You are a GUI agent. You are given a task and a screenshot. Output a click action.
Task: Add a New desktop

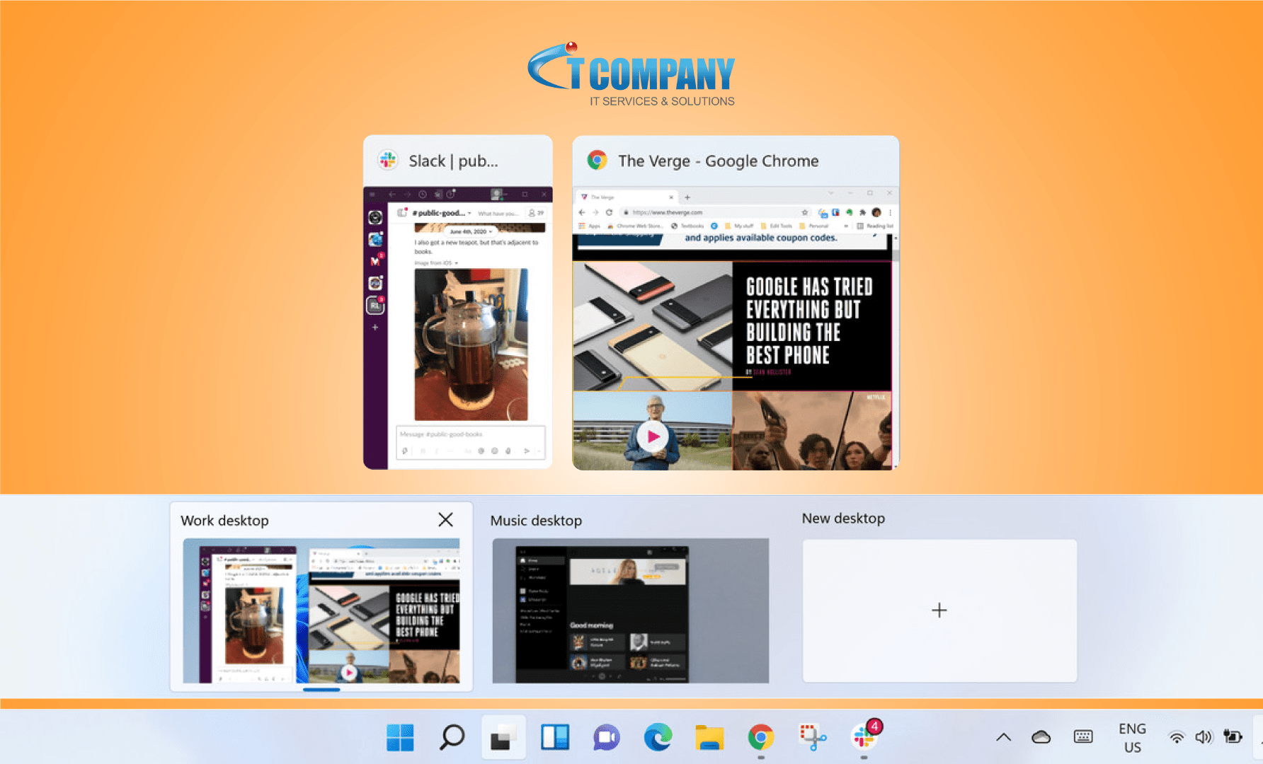[x=939, y=610]
